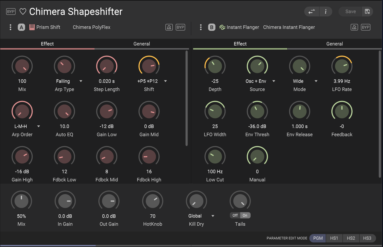Viewport: 383px width, 247px height.
Task: Click the global 50% Mix knob
Action: [21, 201]
